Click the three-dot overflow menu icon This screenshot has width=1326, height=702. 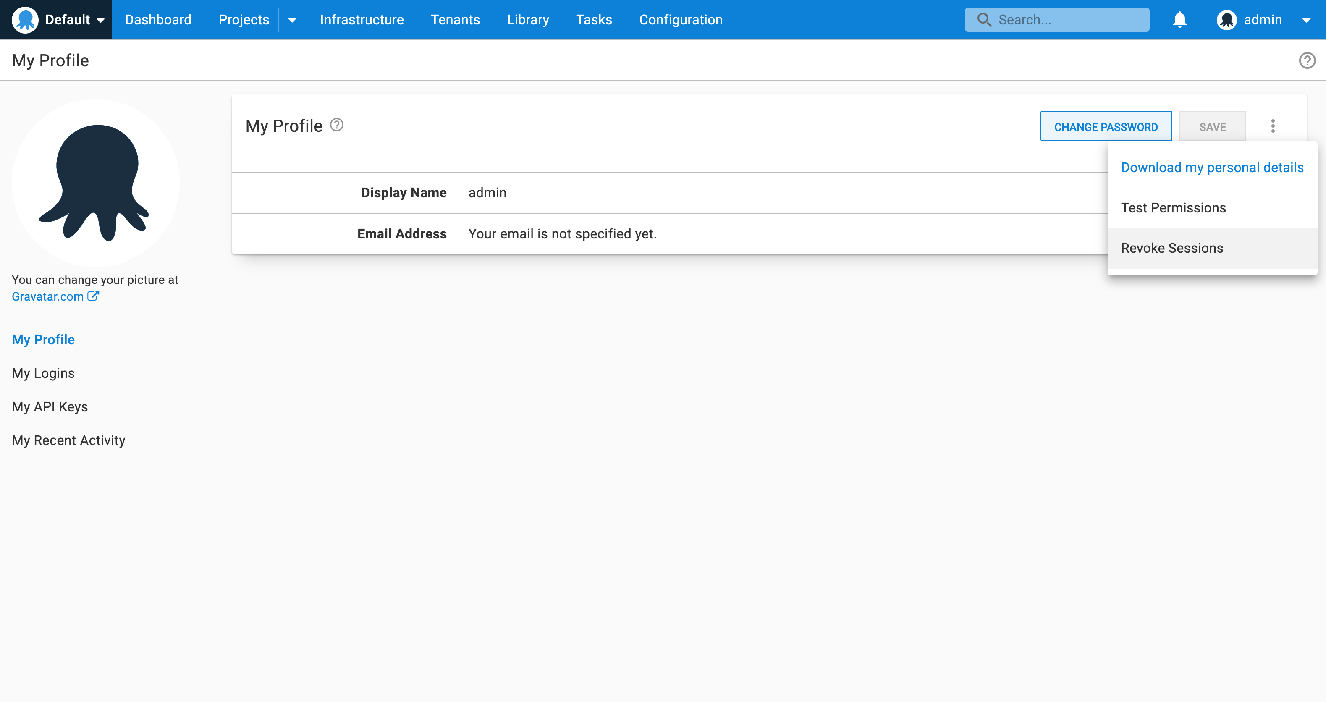(x=1273, y=126)
